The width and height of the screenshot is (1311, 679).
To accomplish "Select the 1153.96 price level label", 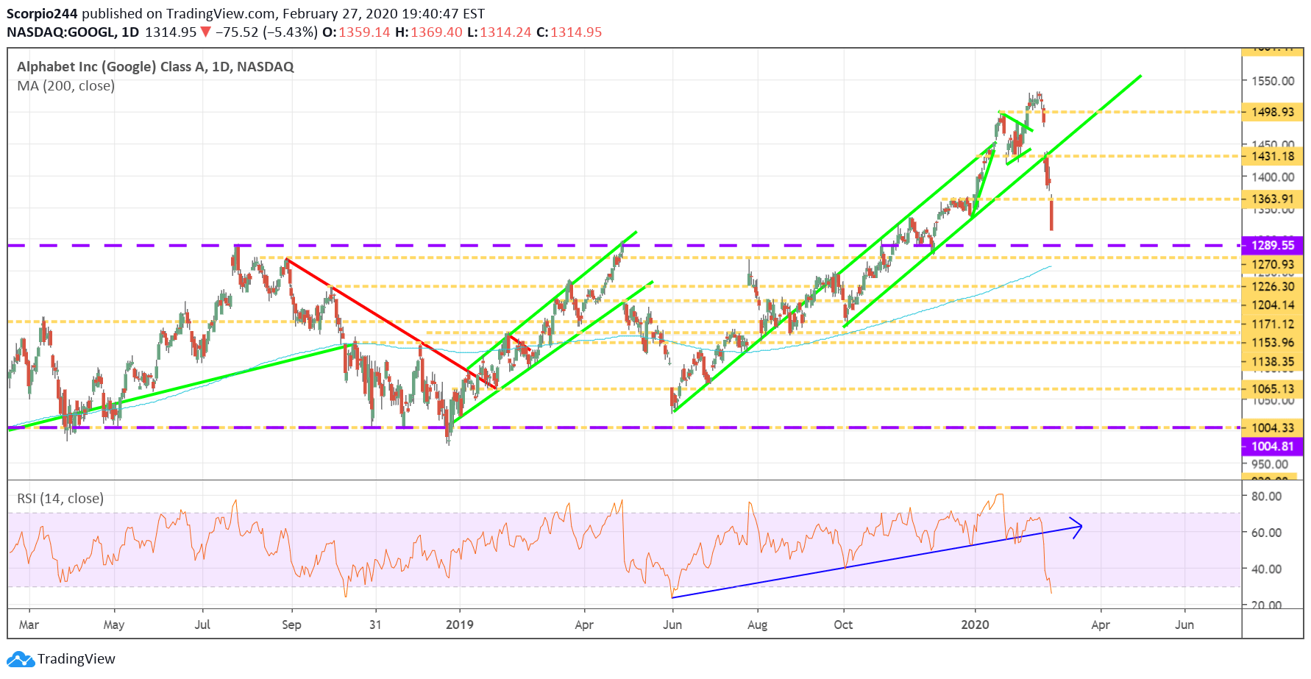I will click(x=1273, y=343).
